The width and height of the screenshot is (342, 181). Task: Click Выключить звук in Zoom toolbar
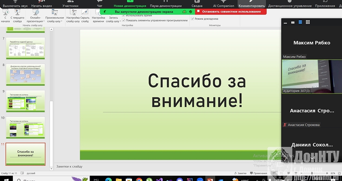click(x=15, y=4)
